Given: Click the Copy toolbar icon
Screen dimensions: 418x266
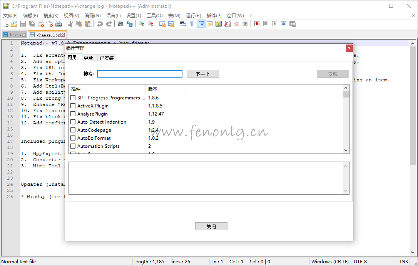Looking at the screenshot, I should (x=79, y=24).
